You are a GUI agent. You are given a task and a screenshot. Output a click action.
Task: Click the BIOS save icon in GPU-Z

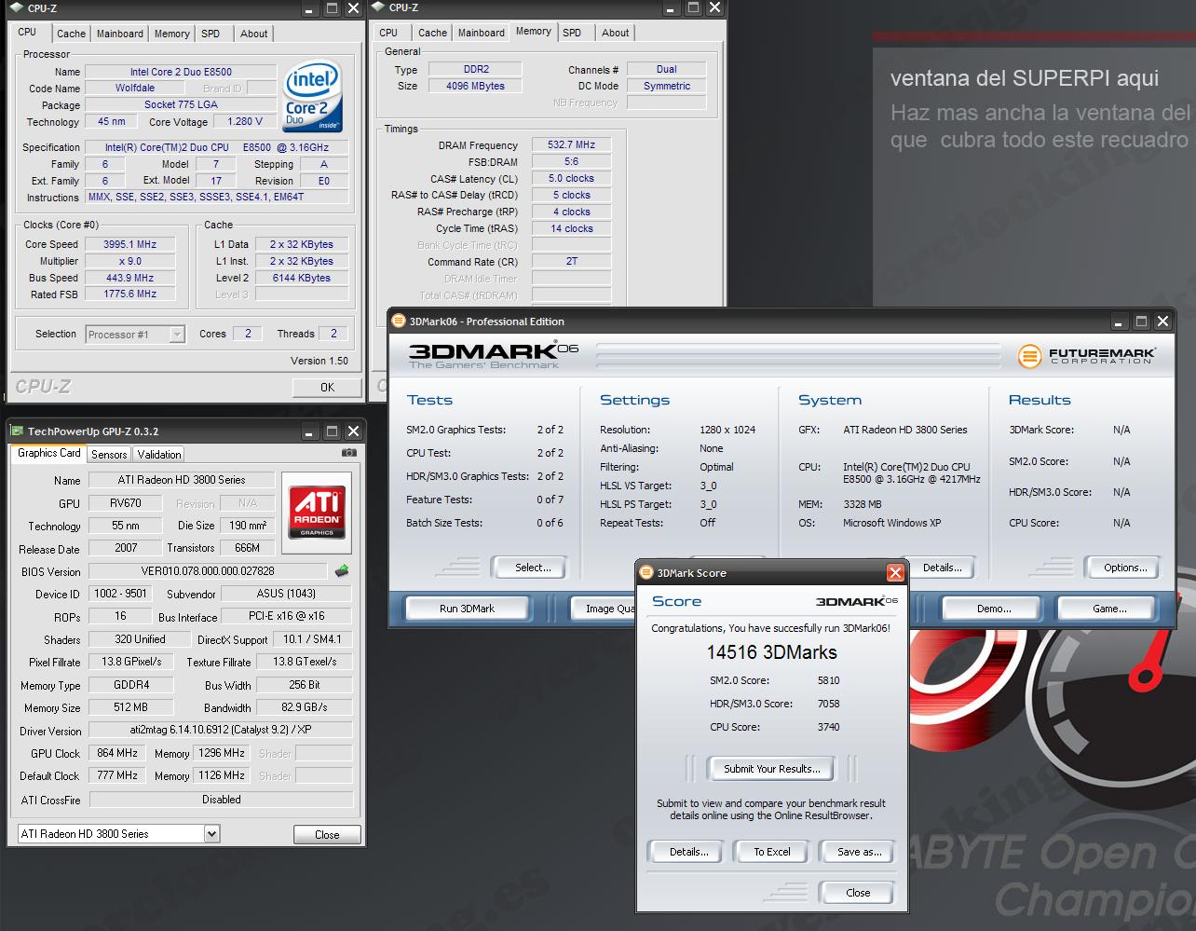point(342,571)
